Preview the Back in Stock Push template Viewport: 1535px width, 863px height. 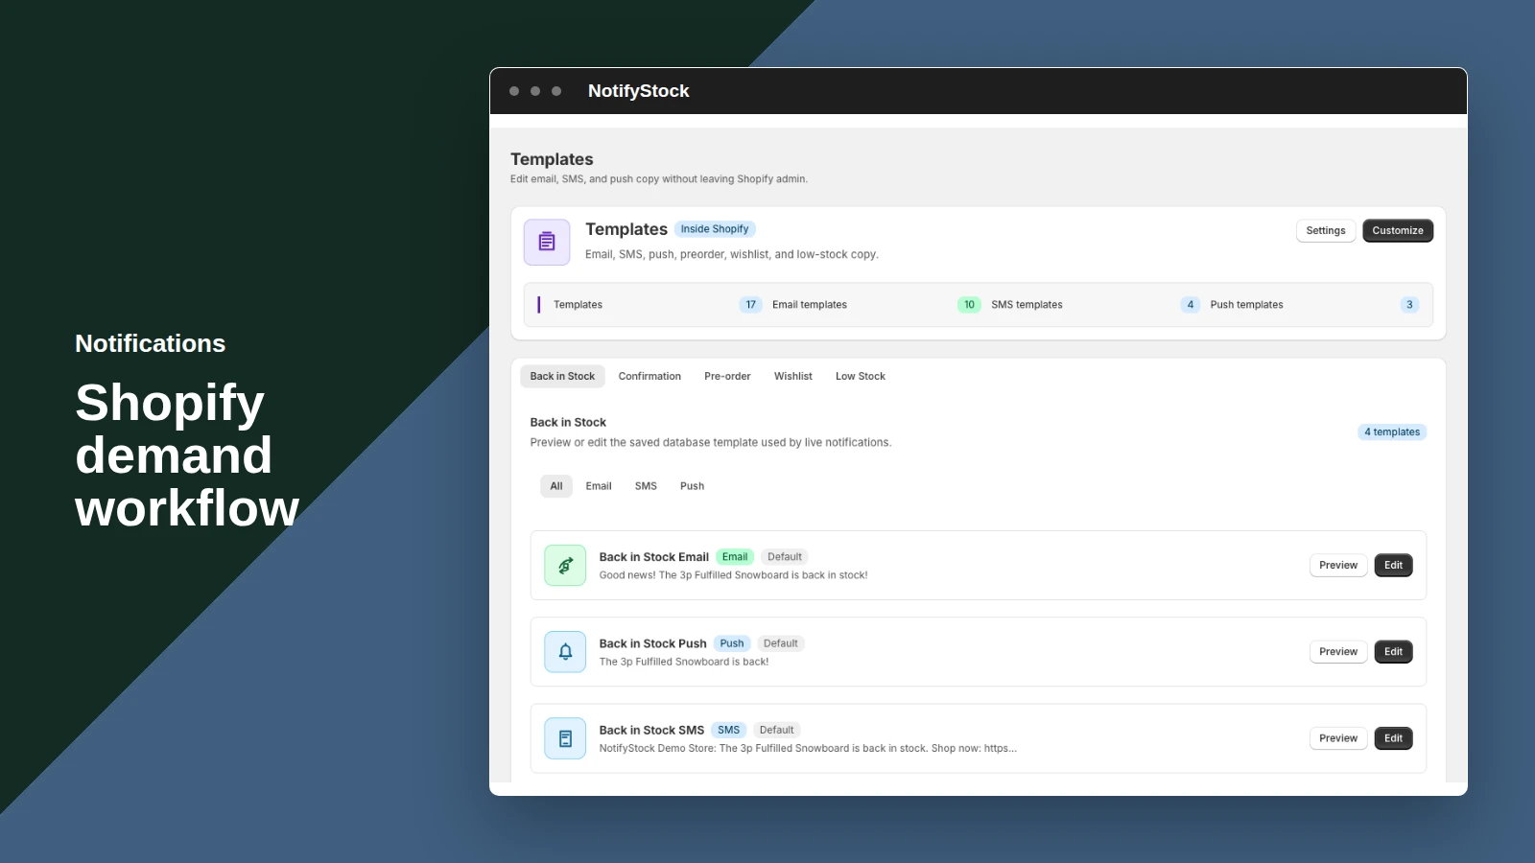[1338, 652]
